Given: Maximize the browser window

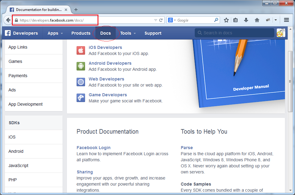Looking at the screenshot, I should point(275,3).
